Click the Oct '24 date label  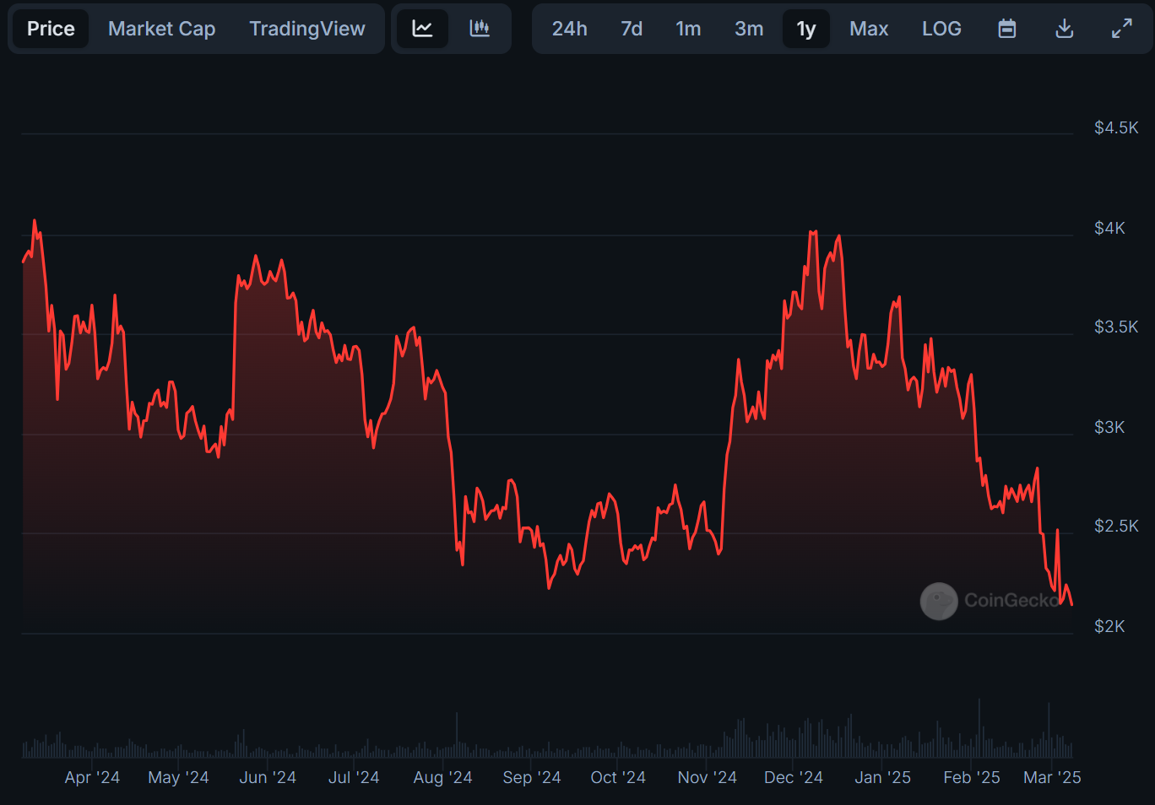pos(618,778)
